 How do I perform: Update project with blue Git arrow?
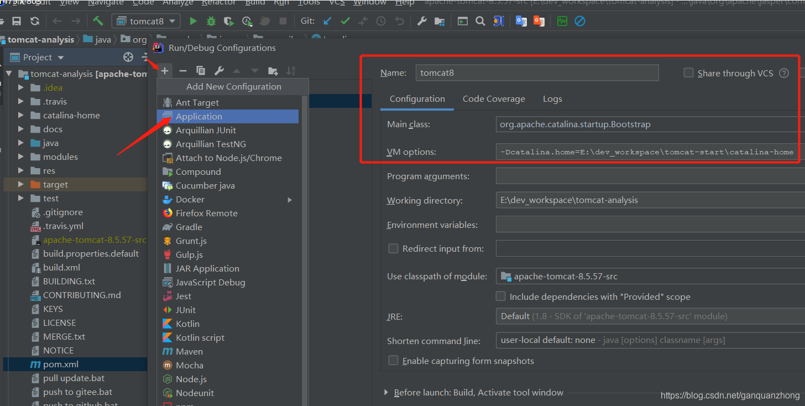[327, 21]
